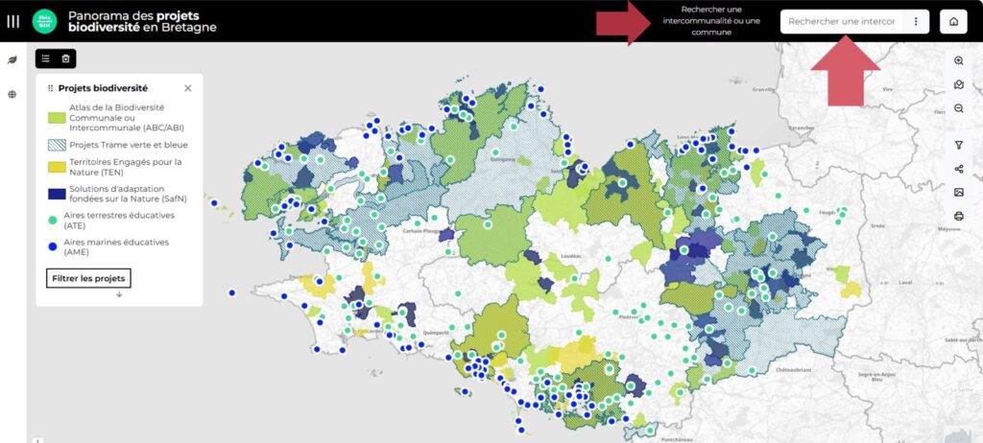Click 'Aires marines éducatives (AME)' legend text
The height and width of the screenshot is (443, 983).
coord(116,246)
